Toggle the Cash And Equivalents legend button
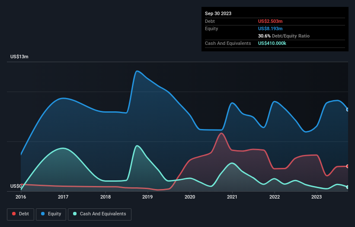This screenshot has height=227, width=355. point(99,214)
